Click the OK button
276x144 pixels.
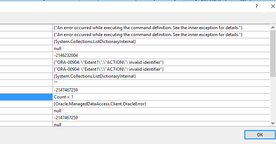(260, 135)
